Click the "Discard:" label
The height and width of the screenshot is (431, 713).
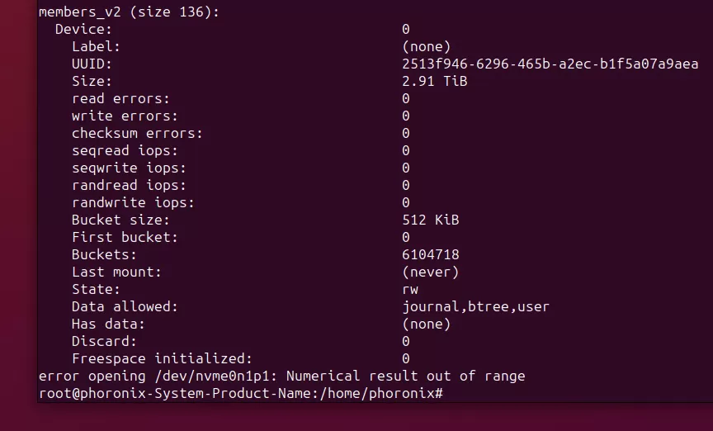tap(104, 341)
